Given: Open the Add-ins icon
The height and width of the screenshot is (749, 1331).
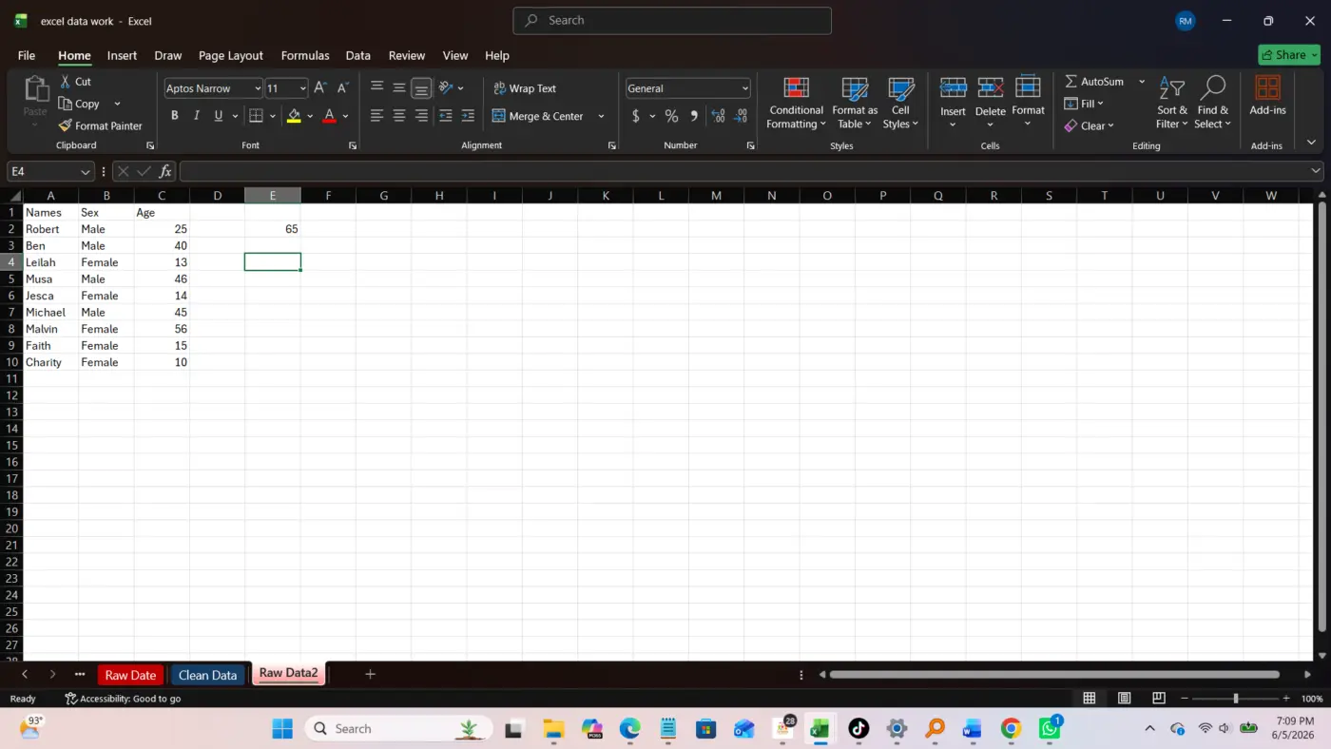Looking at the screenshot, I should [x=1267, y=88].
